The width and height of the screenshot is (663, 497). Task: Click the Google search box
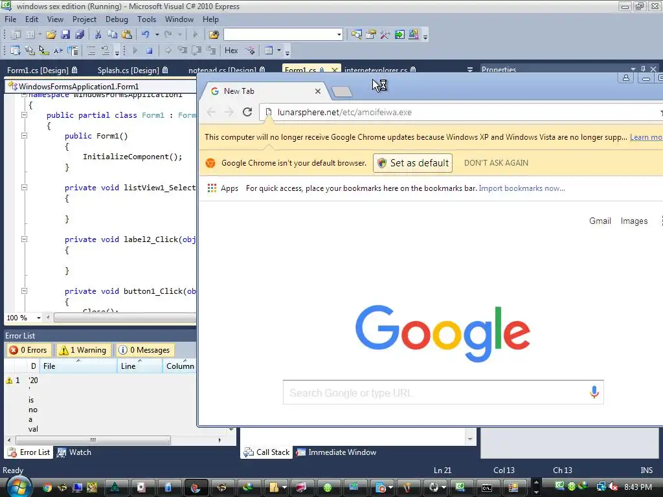443,392
